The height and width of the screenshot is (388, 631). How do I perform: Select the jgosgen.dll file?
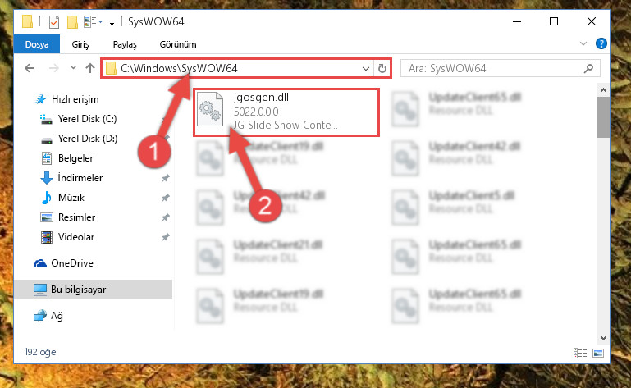[x=286, y=112]
